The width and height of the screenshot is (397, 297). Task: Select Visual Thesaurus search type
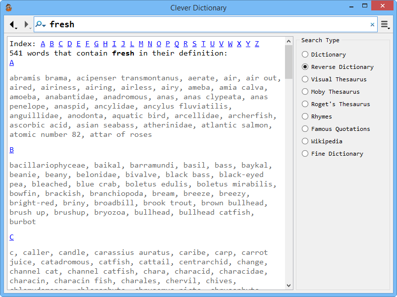334,79
